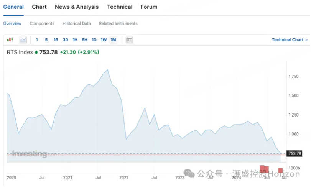Select the 1W weekly interval

point(104,40)
